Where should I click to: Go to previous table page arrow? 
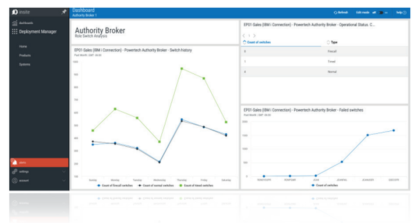coord(244,36)
